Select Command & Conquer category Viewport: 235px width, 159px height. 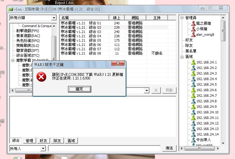click(x=37, y=26)
